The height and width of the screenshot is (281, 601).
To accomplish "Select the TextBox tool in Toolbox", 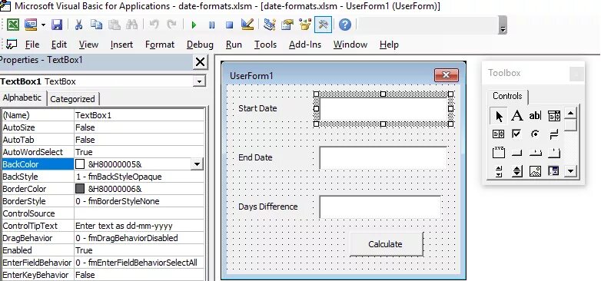I will pos(535,115).
